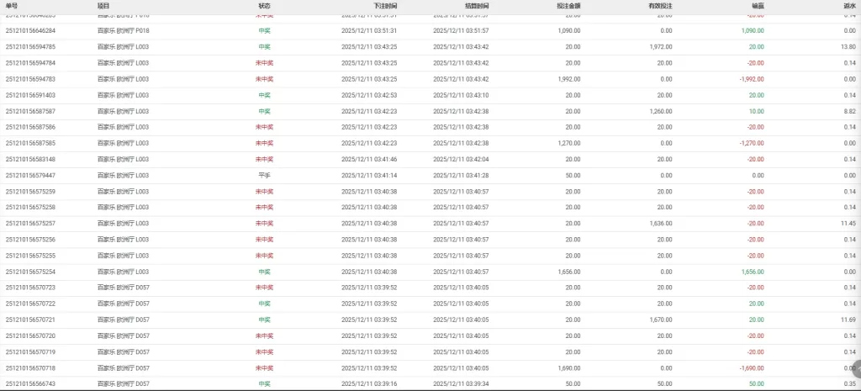This screenshot has width=861, height=391.
Task: Click the -1,690.00 loss amount
Action: (x=751, y=368)
